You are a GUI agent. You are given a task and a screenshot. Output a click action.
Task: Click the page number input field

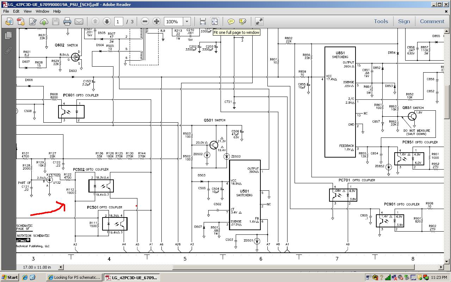(x=118, y=22)
